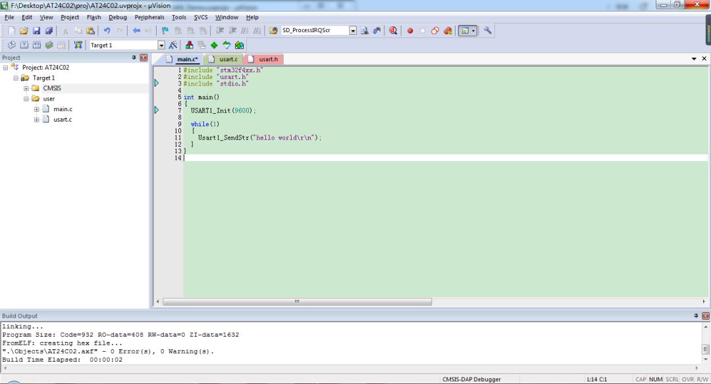Image resolution: width=711 pixels, height=384 pixels.
Task: Switch to the usart.h tab
Action: point(268,59)
